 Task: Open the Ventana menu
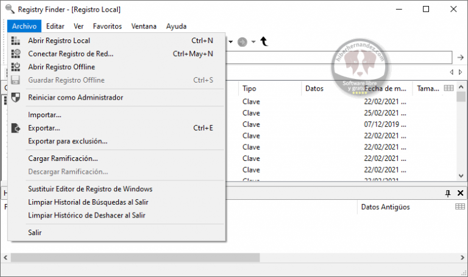click(143, 26)
